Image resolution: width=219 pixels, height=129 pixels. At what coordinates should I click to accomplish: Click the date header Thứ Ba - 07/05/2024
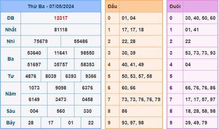pyautogui.click(x=51, y=6)
